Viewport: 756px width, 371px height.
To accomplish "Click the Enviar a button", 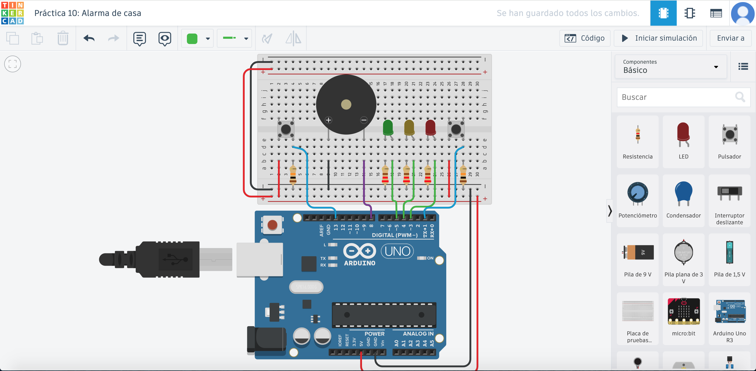I will pyautogui.click(x=730, y=38).
